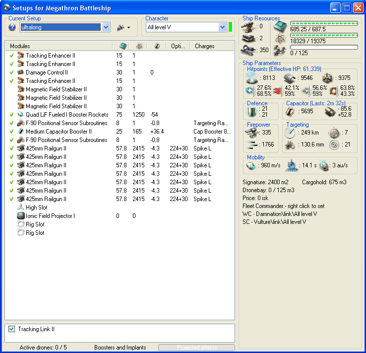Viewport: 366px width, 353px height.
Task: Click the explosive resistance icon
Action: [334, 91]
